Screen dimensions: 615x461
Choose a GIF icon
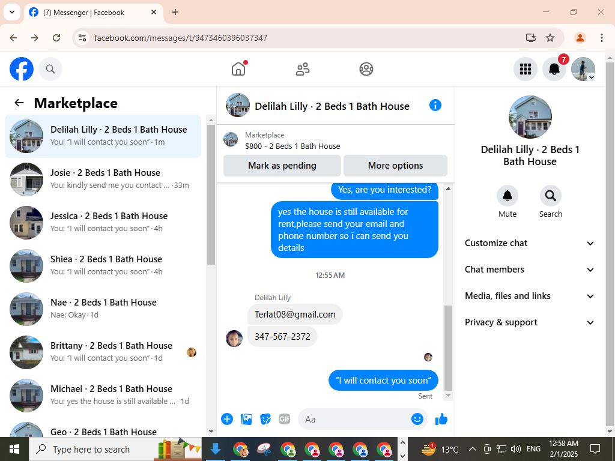[284, 419]
